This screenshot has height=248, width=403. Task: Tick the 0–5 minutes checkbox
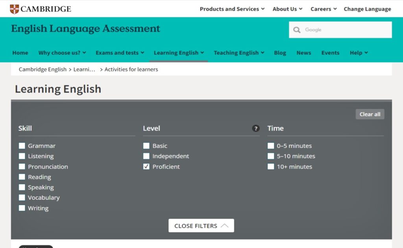pyautogui.click(x=271, y=146)
